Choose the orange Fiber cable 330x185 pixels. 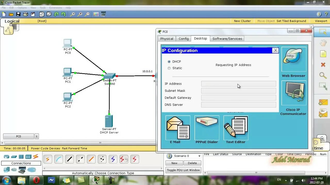(91, 159)
